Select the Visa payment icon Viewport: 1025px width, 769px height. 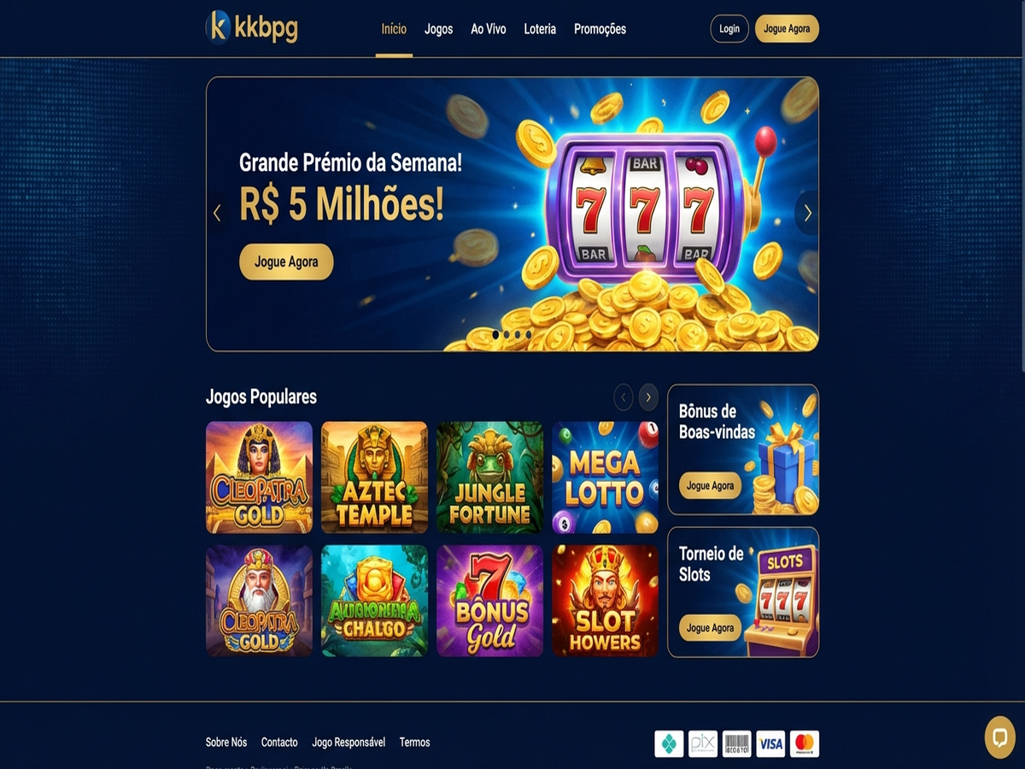pyautogui.click(x=770, y=743)
